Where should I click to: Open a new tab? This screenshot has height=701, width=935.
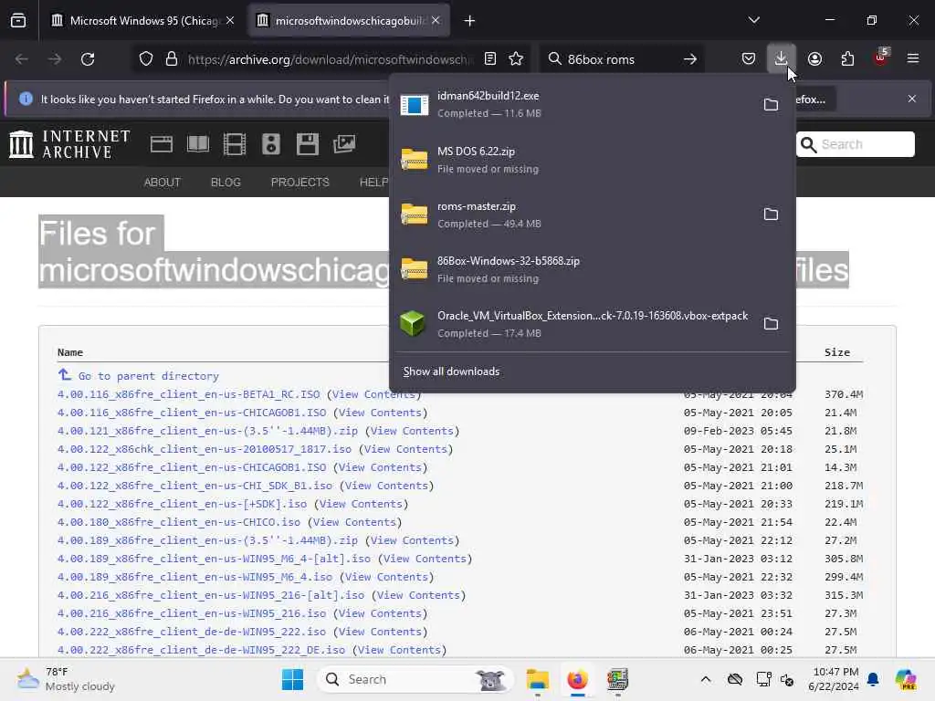[x=470, y=21]
